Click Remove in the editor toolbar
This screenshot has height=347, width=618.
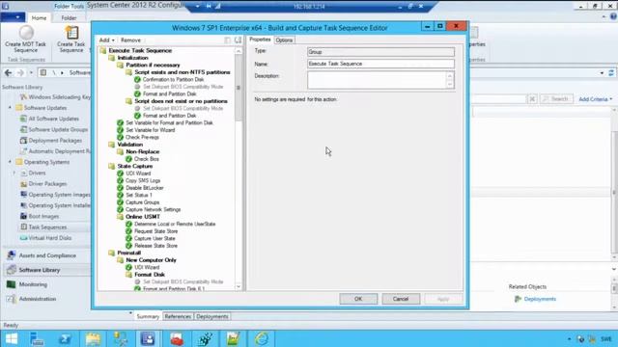click(130, 40)
